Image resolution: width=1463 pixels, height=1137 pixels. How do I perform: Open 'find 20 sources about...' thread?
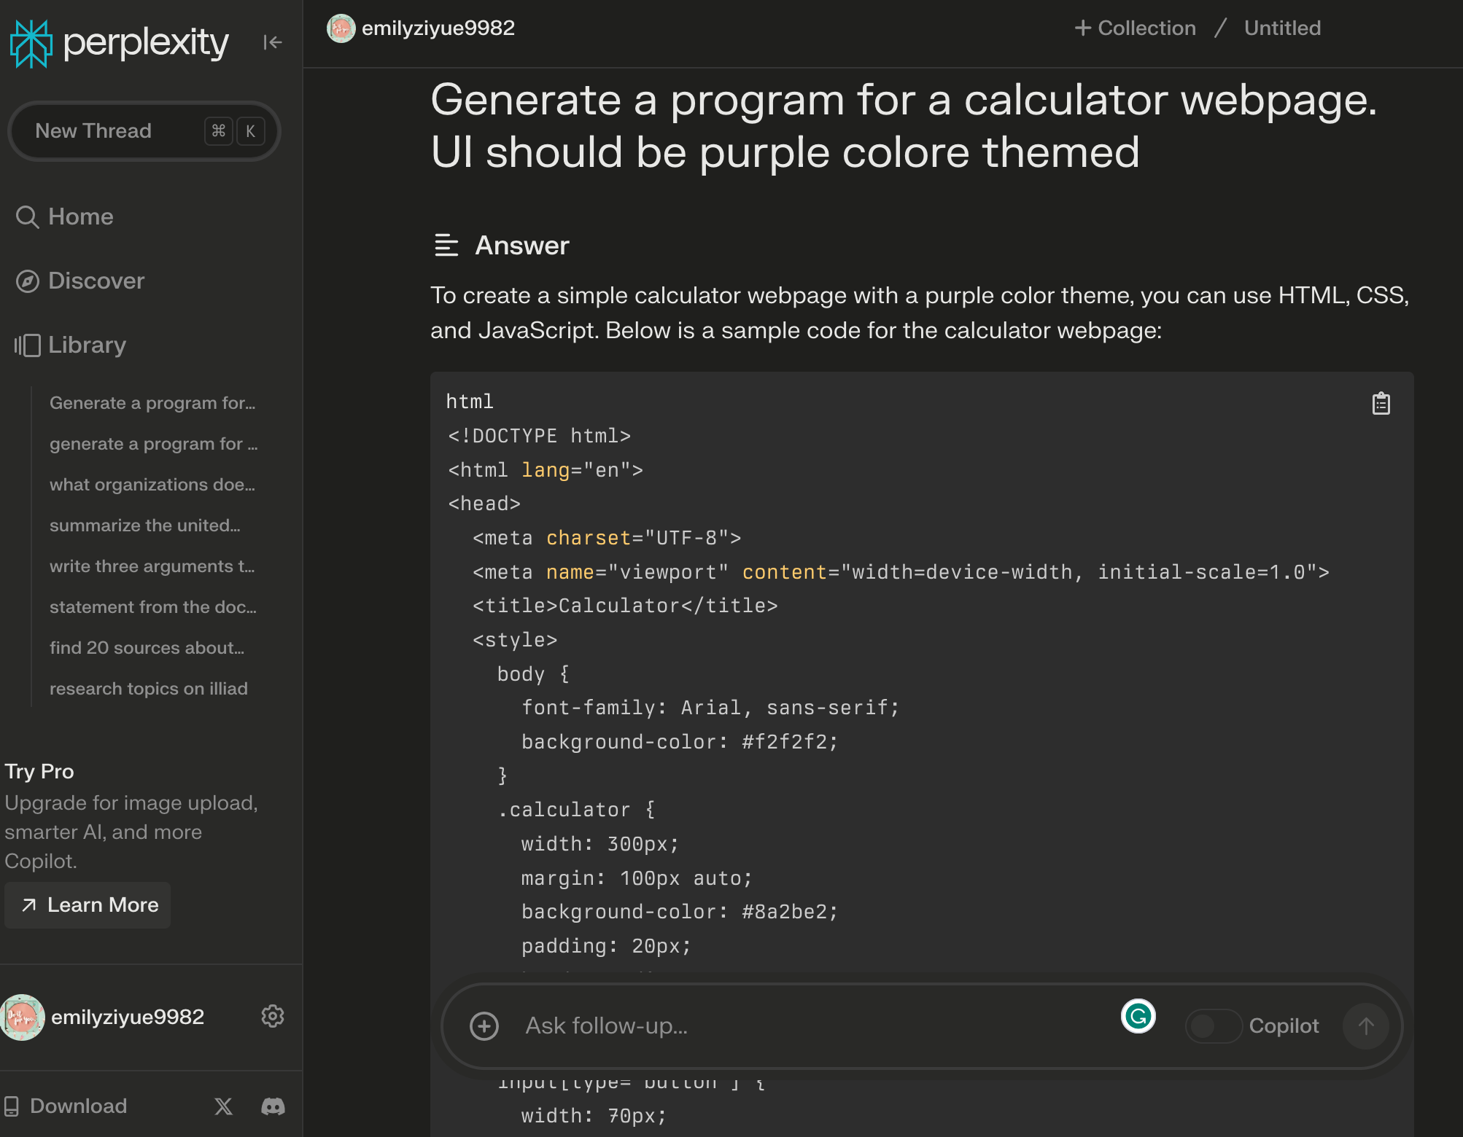coord(147,647)
